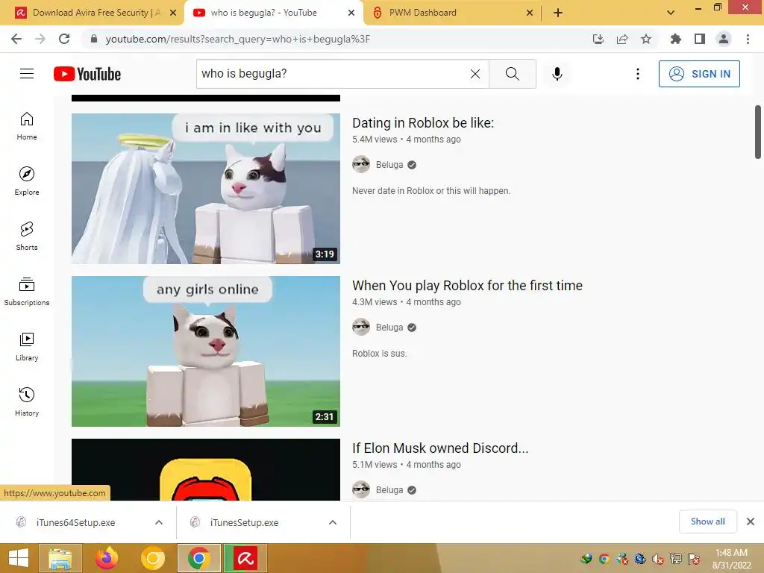Open Beluga channel under Dating in Roblox video

(x=389, y=165)
